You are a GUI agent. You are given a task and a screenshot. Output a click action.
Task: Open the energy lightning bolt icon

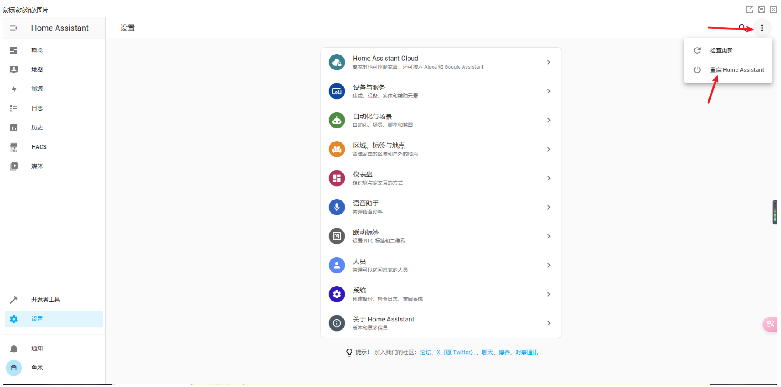point(14,89)
